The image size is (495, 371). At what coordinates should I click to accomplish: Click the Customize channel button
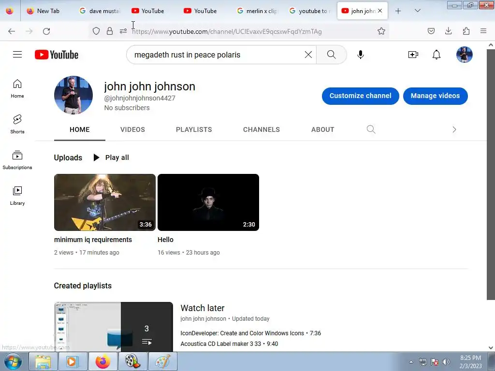pos(361,96)
